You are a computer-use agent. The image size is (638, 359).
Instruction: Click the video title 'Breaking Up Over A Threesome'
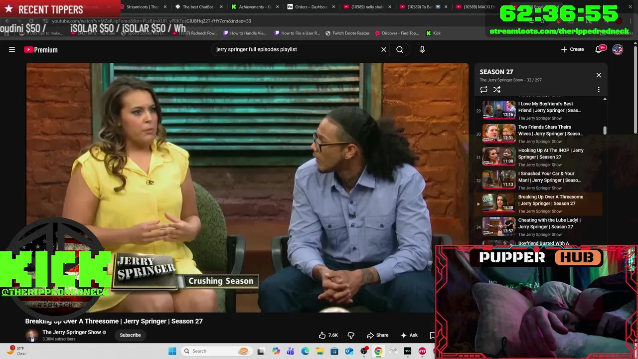pyautogui.click(x=114, y=321)
